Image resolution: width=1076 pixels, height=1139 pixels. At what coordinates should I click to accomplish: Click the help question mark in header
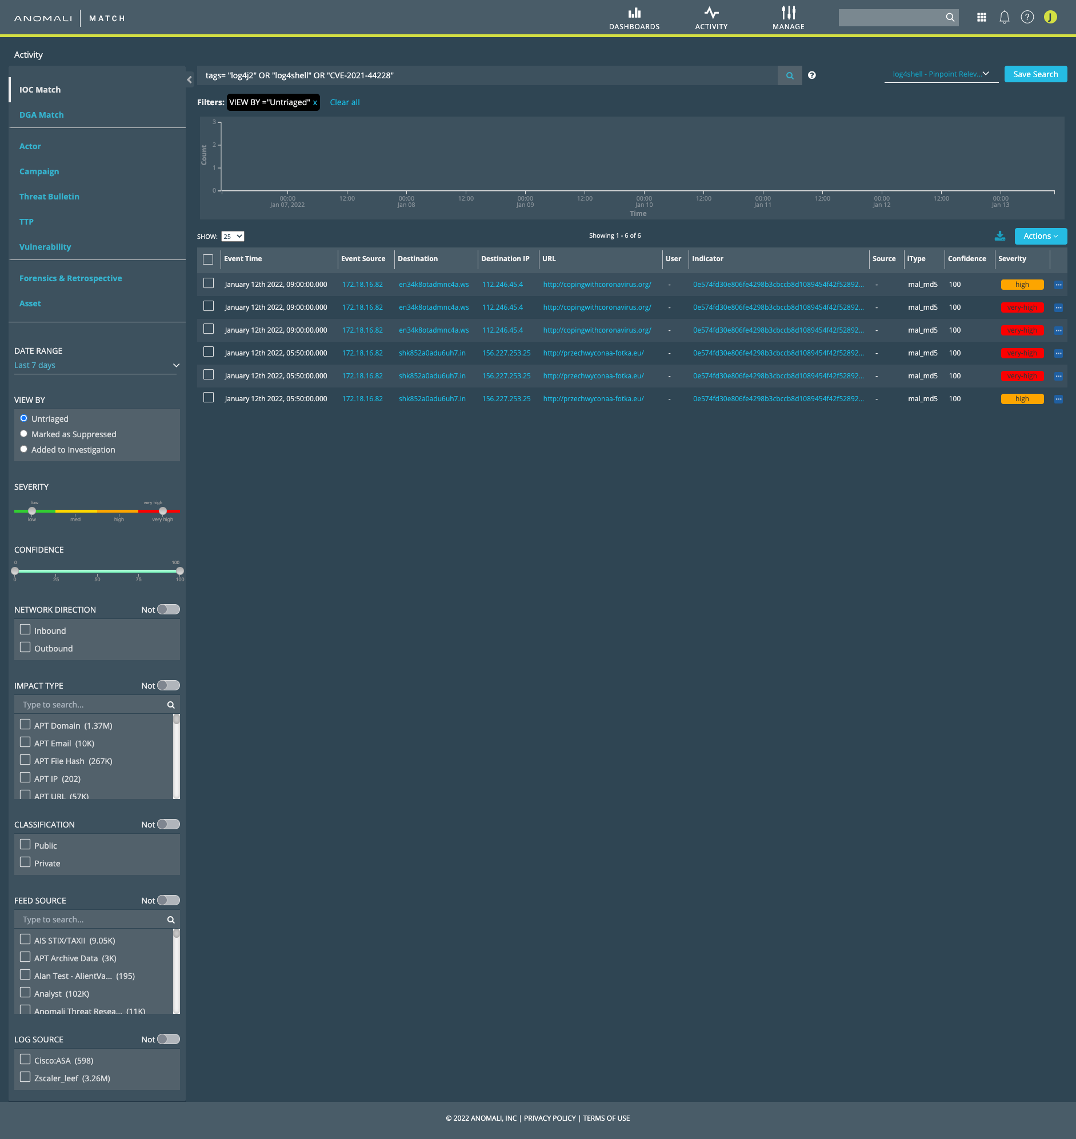pyautogui.click(x=1027, y=18)
